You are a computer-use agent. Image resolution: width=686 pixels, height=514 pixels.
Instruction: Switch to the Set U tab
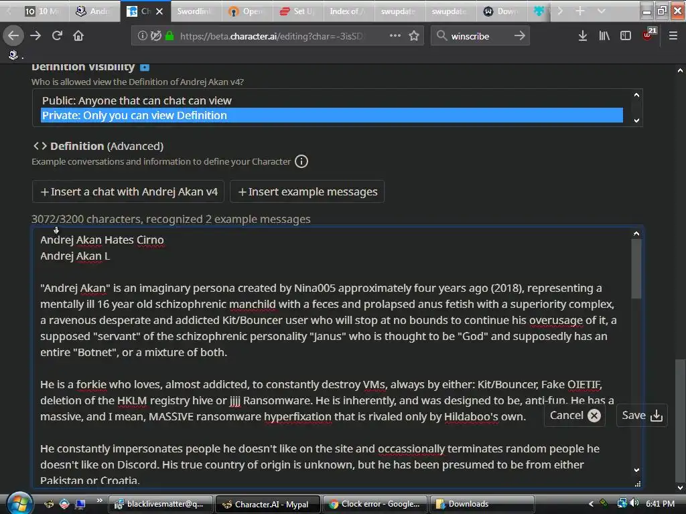pos(297,11)
